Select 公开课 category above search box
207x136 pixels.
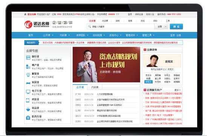click(x=92, y=21)
